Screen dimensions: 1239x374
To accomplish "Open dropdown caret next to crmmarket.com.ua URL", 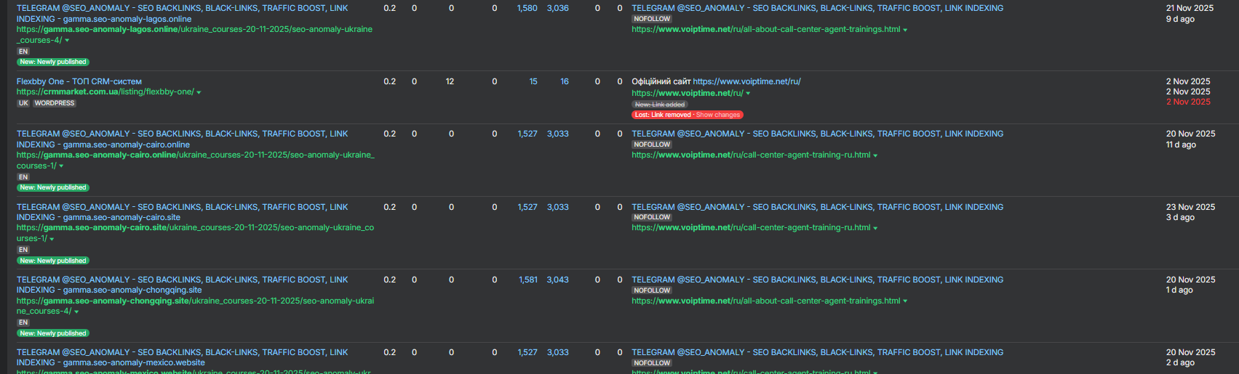I will click(x=199, y=92).
